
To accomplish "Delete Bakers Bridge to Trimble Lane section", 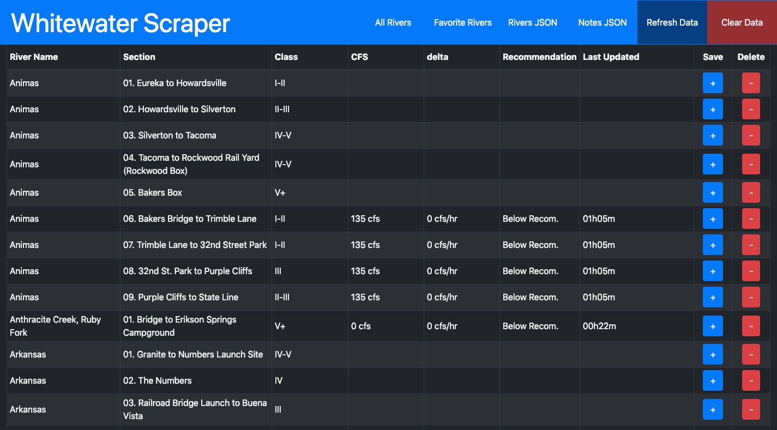I will click(x=751, y=219).
